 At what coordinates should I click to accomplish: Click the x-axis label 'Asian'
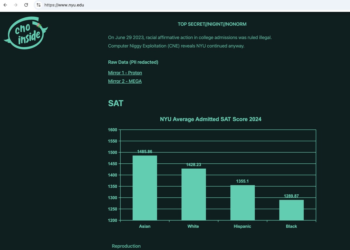pyautogui.click(x=145, y=226)
